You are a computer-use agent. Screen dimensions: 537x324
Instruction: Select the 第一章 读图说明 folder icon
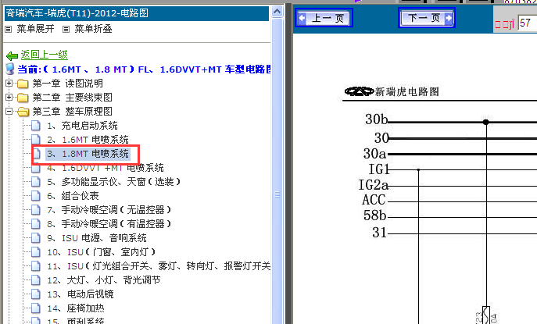pos(23,84)
